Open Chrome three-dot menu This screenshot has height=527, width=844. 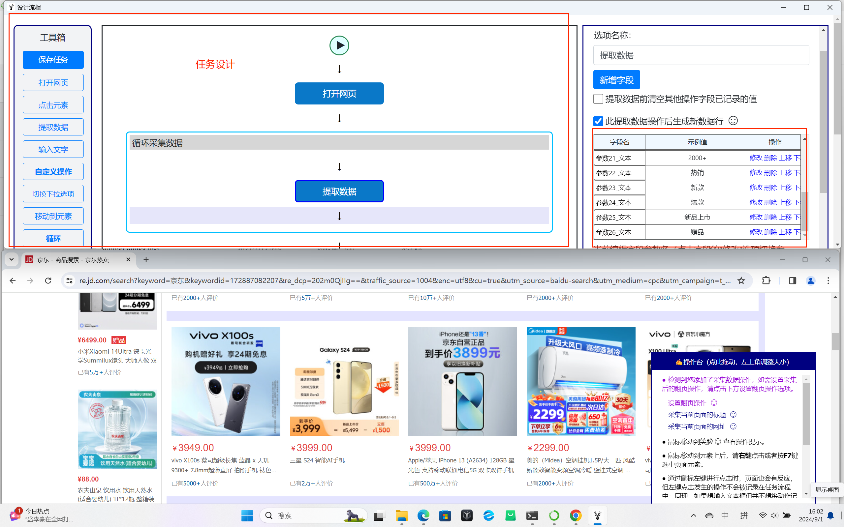pos(828,280)
